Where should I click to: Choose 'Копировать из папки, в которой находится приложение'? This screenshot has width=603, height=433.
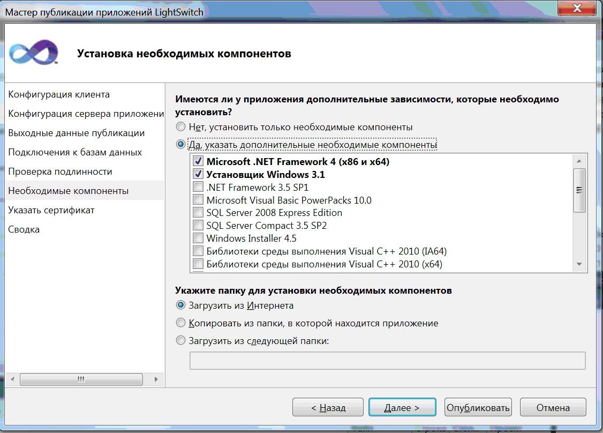tap(180, 323)
